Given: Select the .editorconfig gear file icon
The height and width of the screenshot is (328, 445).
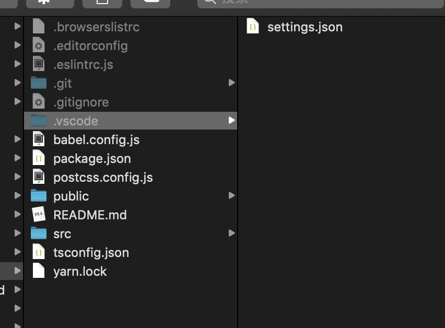Looking at the screenshot, I should tap(39, 46).
